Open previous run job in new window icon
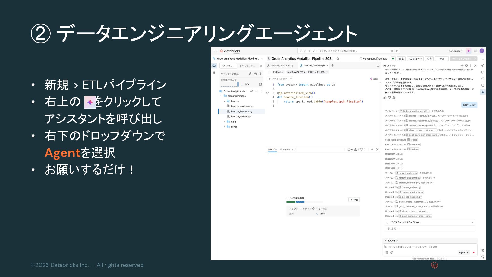 tap(260, 84)
